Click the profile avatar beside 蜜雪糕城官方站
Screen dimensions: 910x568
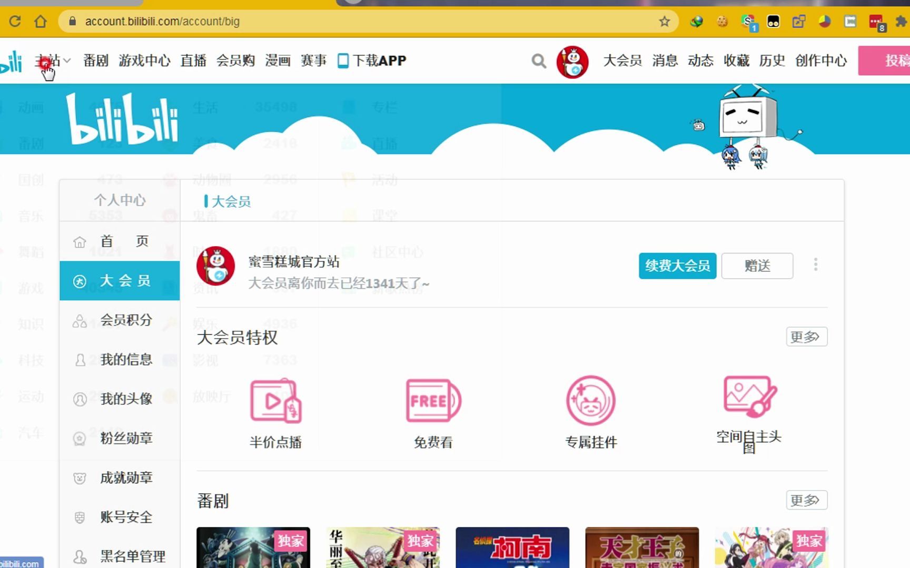tap(216, 266)
